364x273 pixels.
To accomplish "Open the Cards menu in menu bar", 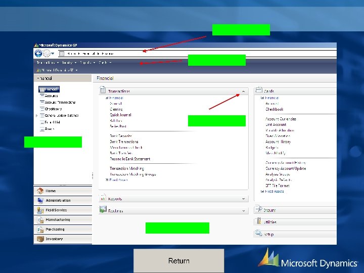I will pos(105,63).
